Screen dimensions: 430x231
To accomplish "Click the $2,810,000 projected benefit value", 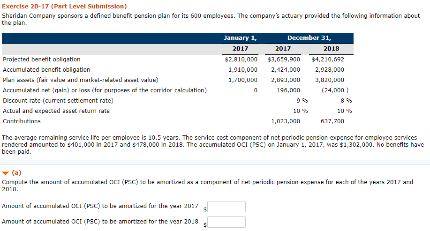I will coord(241,60).
